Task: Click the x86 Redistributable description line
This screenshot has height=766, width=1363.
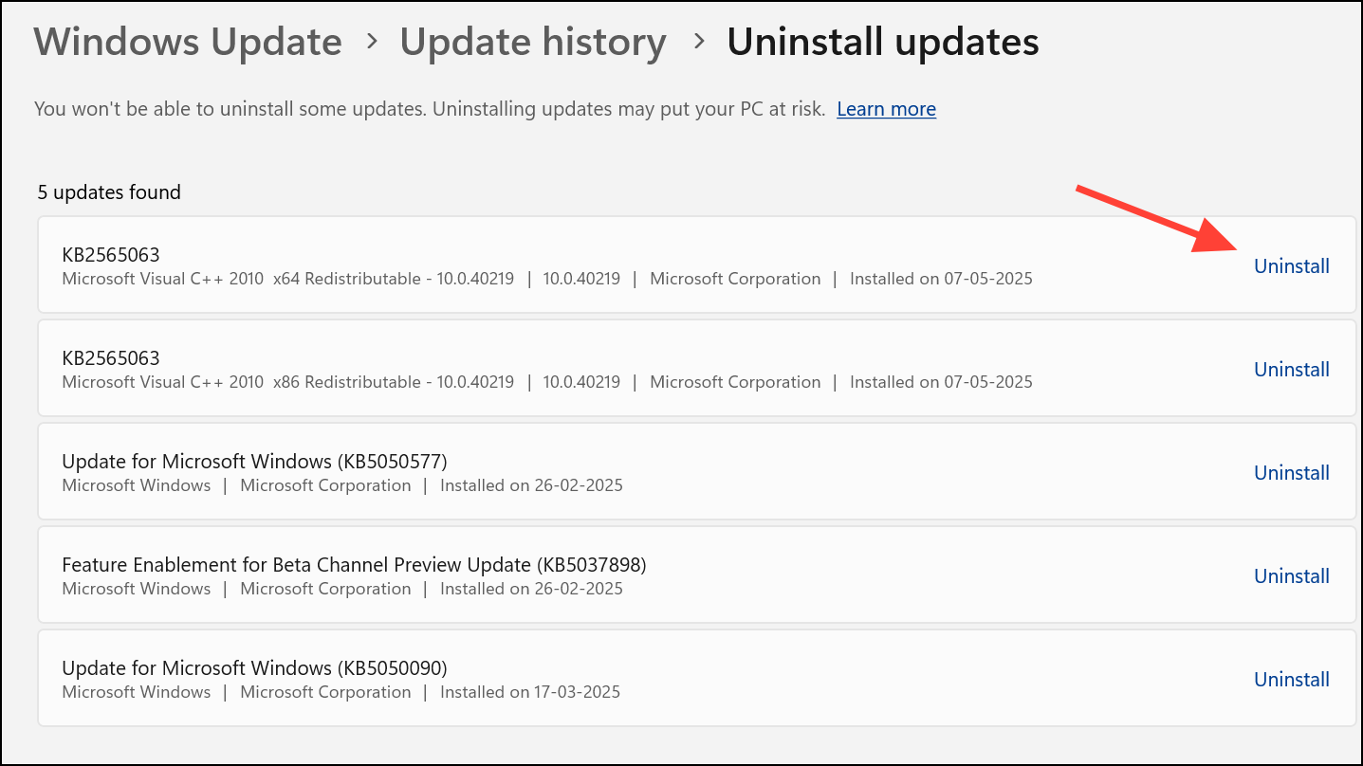Action: tap(547, 382)
